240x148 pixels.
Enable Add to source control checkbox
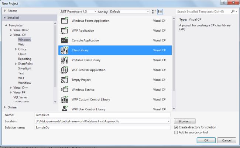tap(176, 132)
